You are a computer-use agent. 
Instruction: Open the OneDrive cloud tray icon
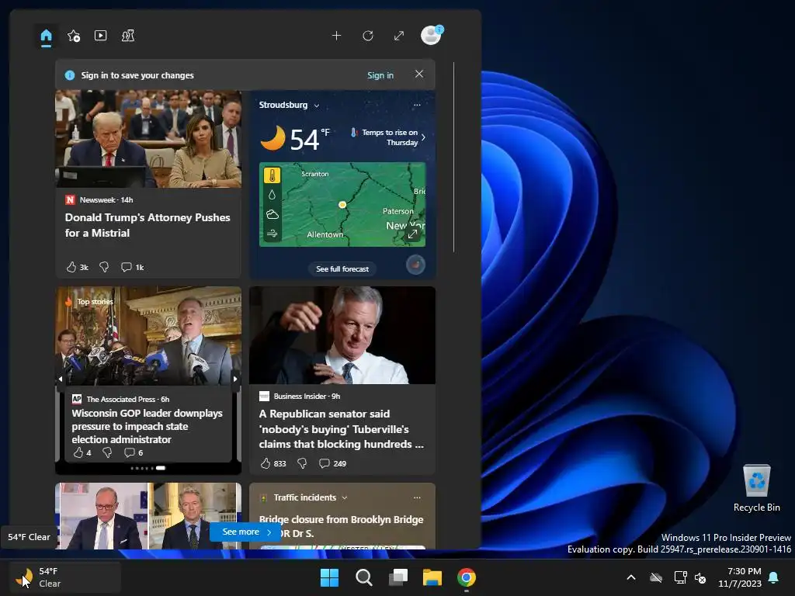coord(656,577)
